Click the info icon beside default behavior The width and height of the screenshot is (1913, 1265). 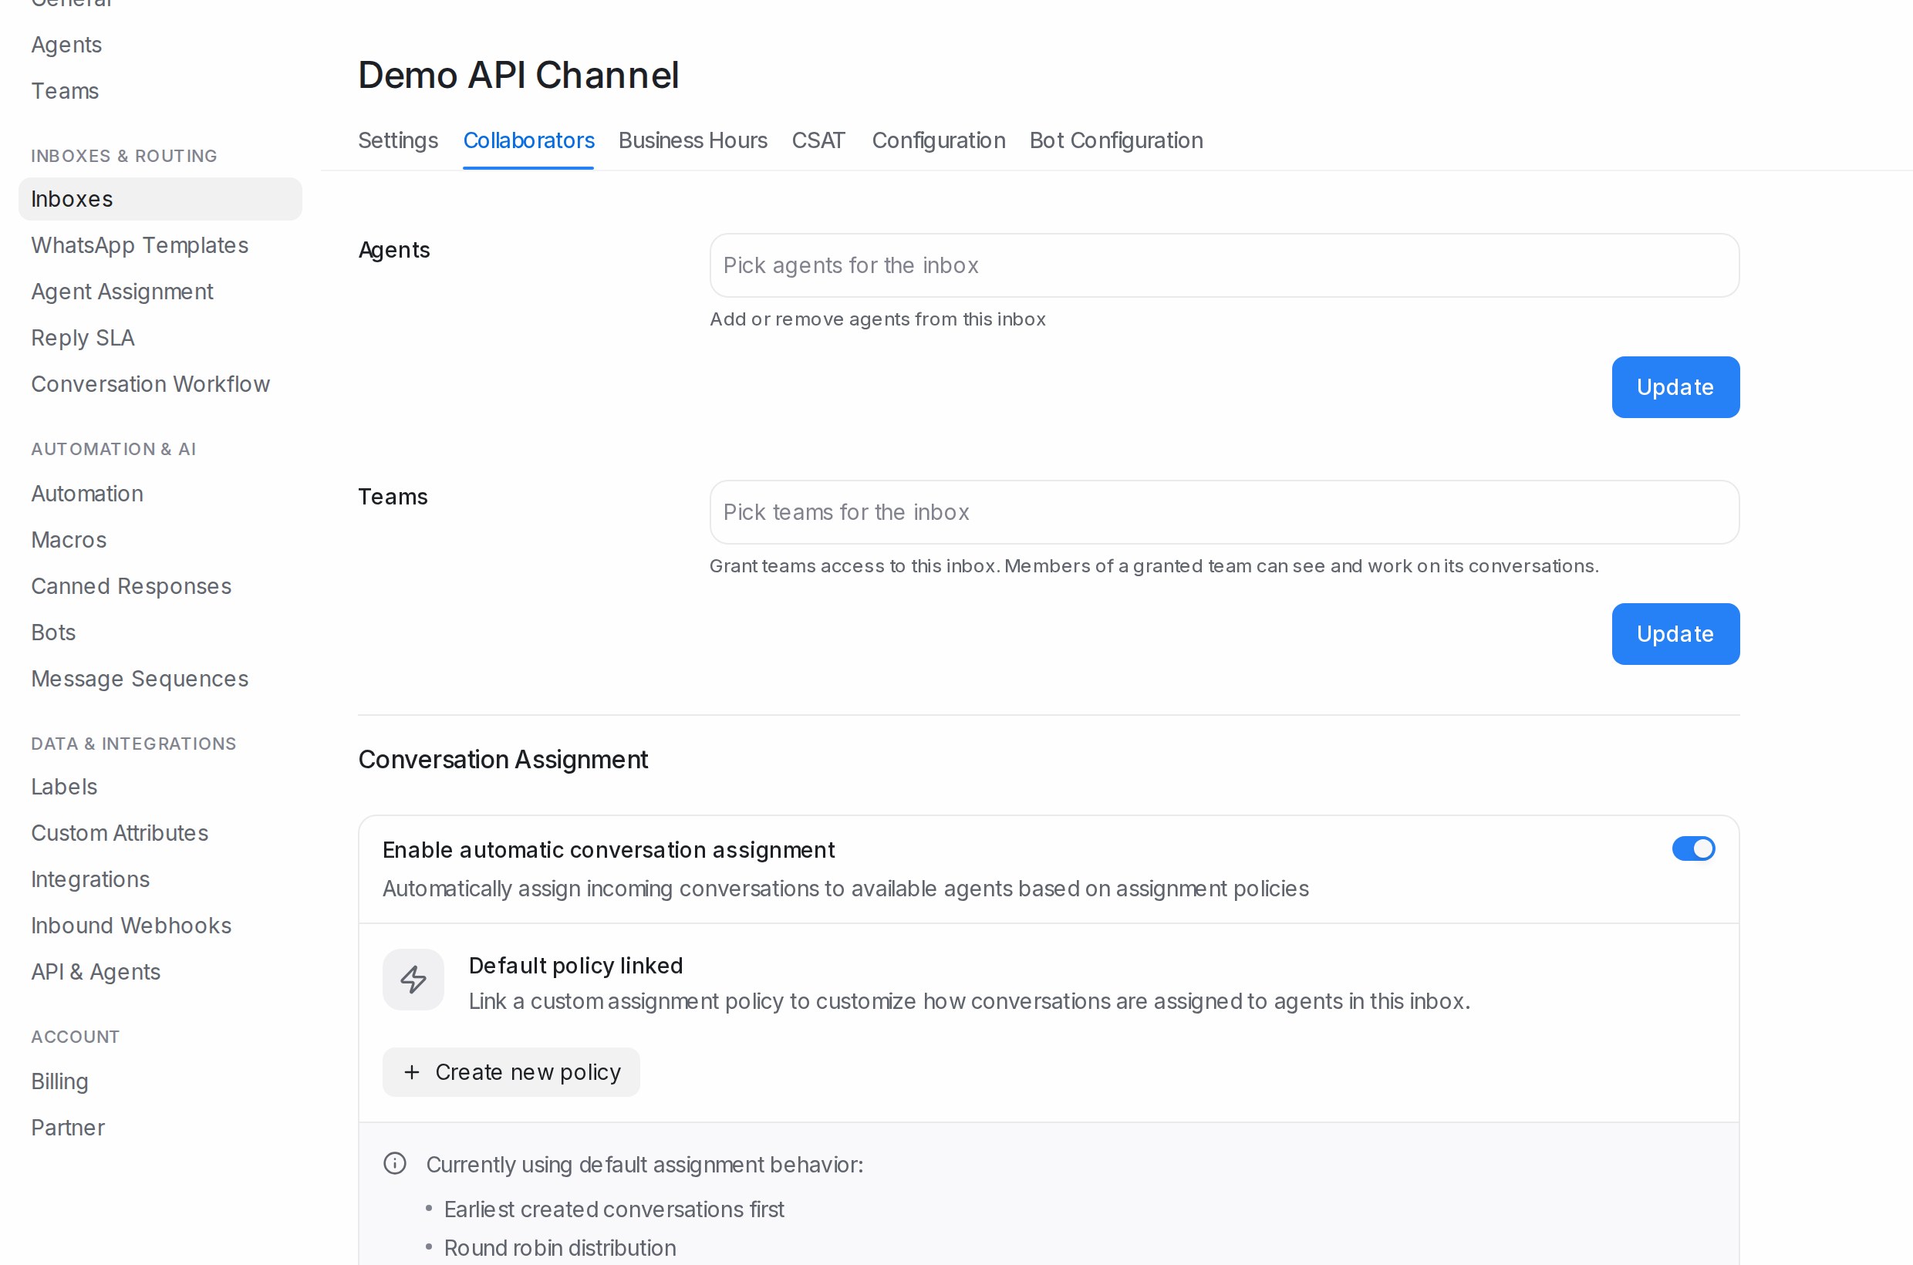pyautogui.click(x=394, y=1163)
